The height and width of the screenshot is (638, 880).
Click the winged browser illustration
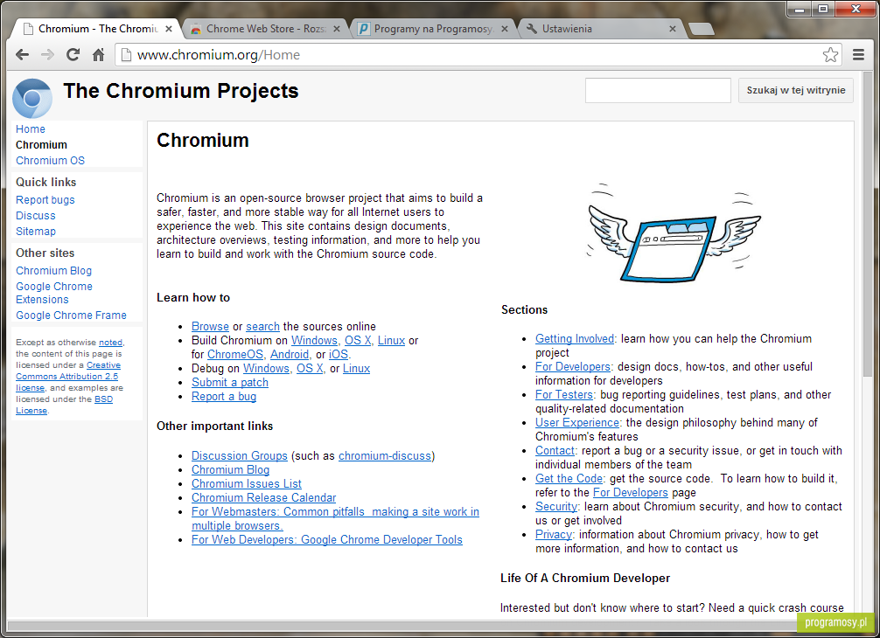674,233
